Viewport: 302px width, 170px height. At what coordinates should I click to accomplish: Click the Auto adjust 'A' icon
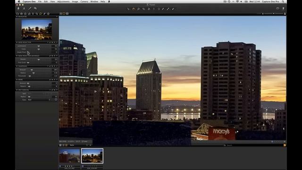[x=24, y=8]
